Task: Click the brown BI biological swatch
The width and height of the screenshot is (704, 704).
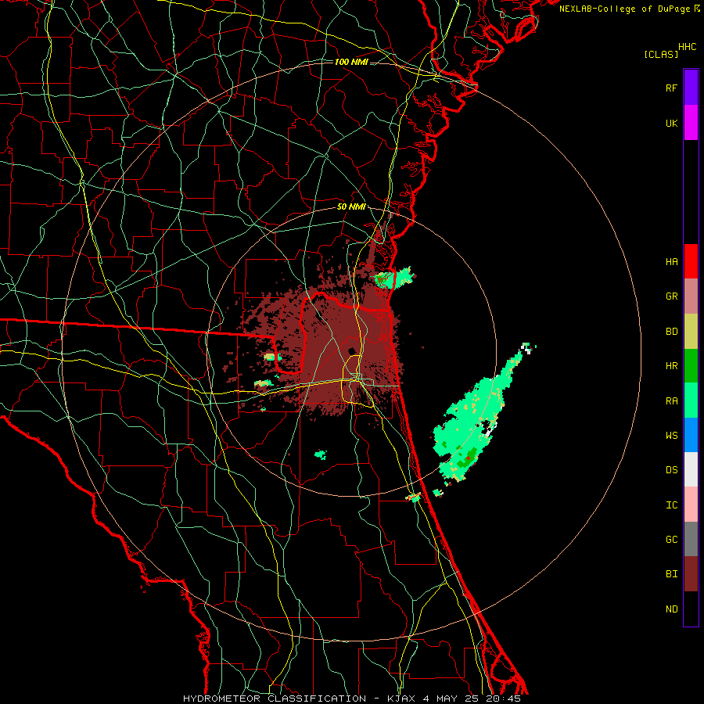Action: [x=691, y=574]
